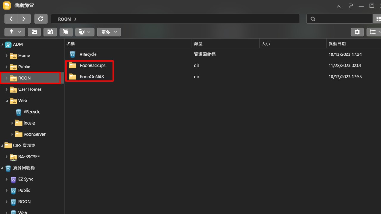This screenshot has width=381, height=214.
Task: Select the Public folder under ADM
Action: [24, 67]
